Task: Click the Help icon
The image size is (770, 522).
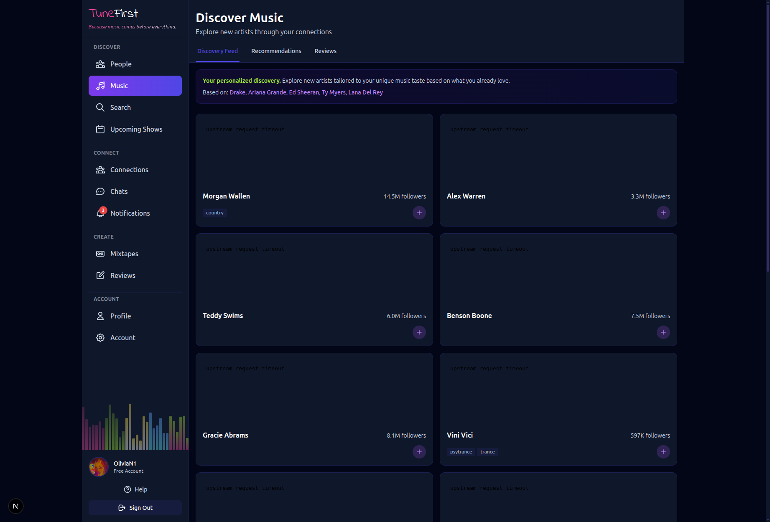Action: (x=127, y=489)
